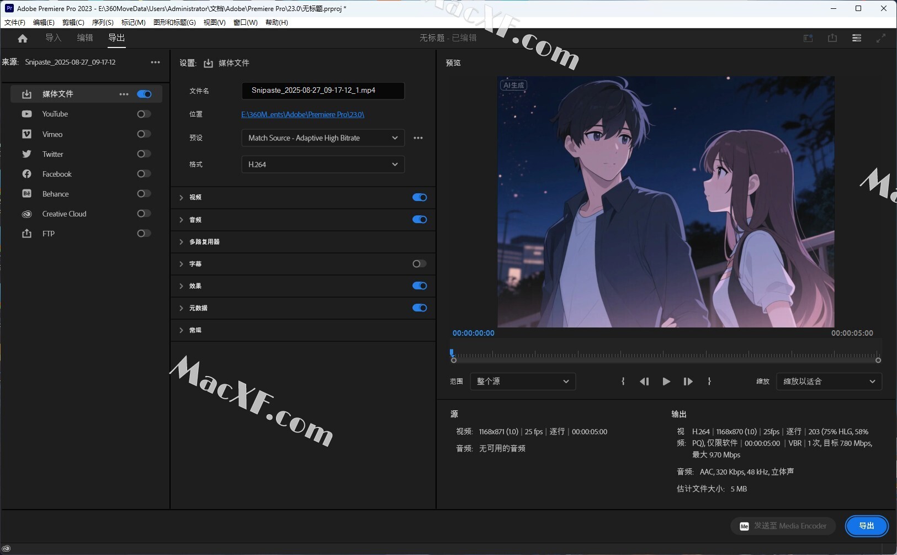Disable the 媒体文件 export toggle
The width and height of the screenshot is (897, 555).
click(x=144, y=94)
